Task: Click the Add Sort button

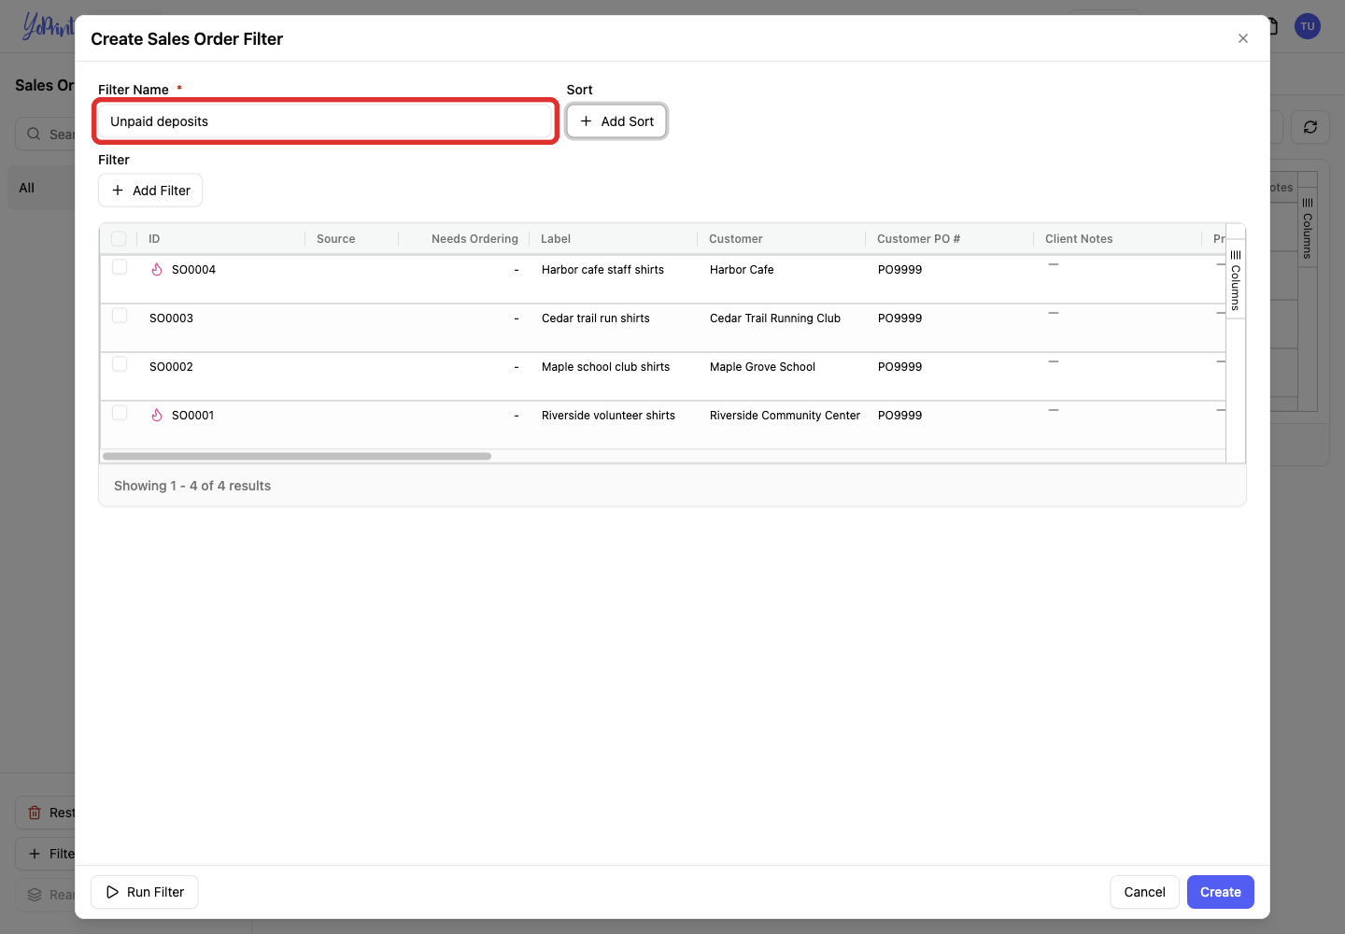Action: 616,121
